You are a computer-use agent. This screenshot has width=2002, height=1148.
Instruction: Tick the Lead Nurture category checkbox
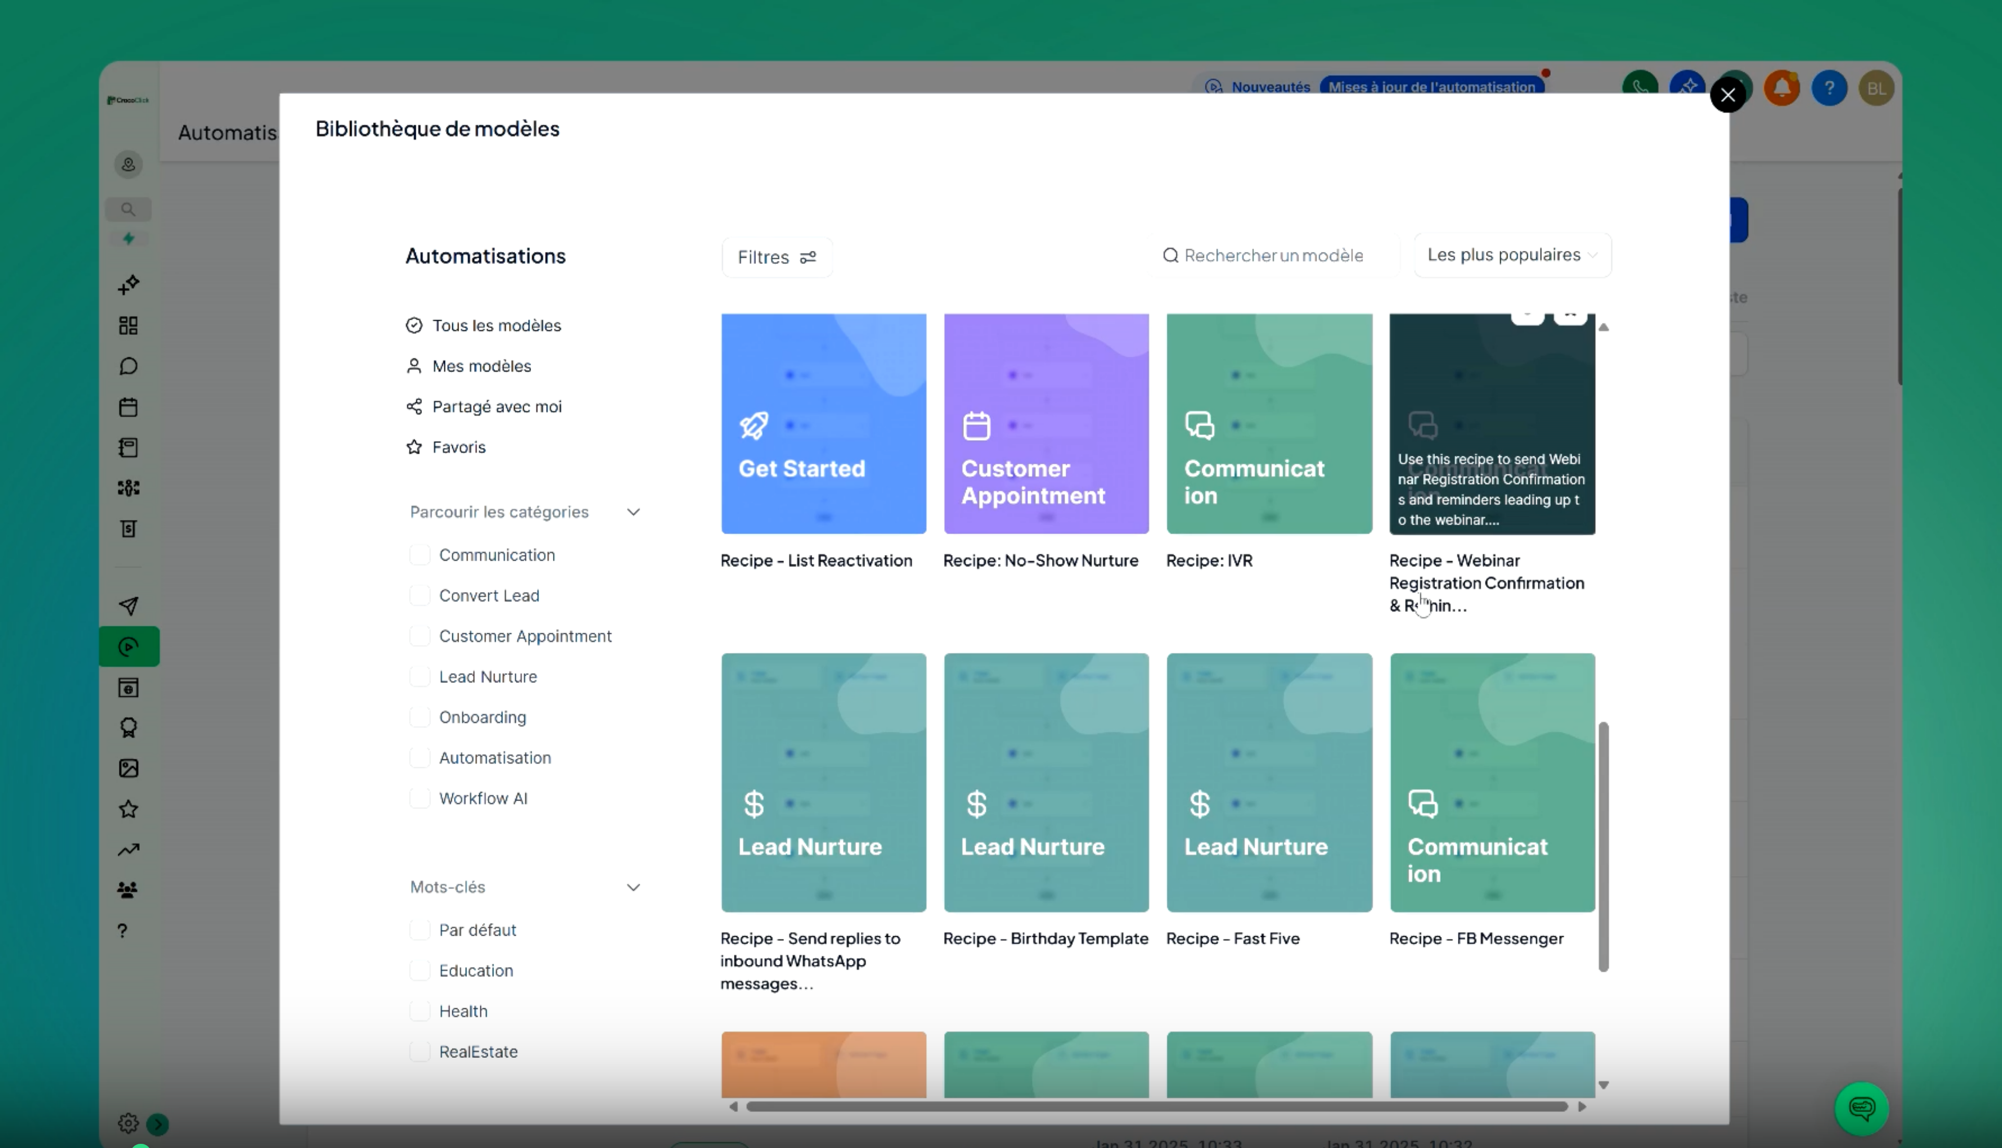point(419,676)
